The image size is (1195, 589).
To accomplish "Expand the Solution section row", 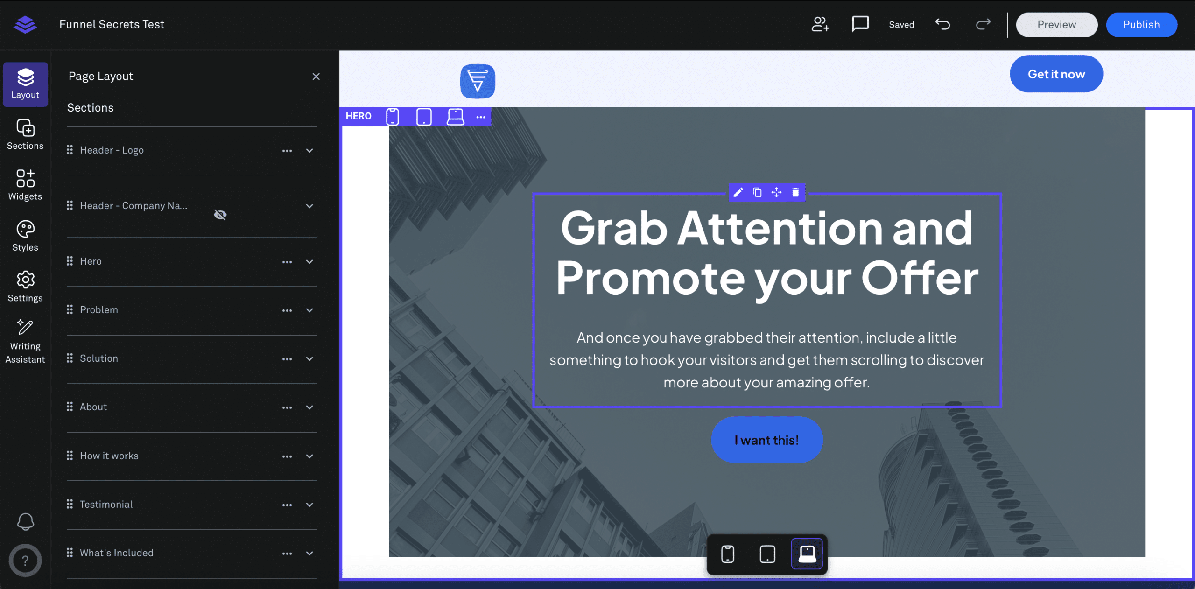I will click(x=309, y=358).
